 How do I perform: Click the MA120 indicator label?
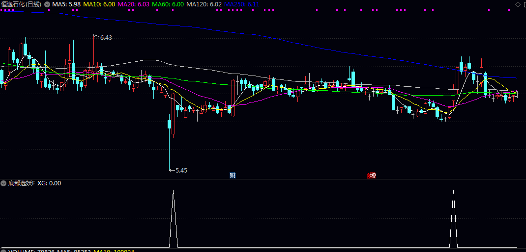(204, 4)
